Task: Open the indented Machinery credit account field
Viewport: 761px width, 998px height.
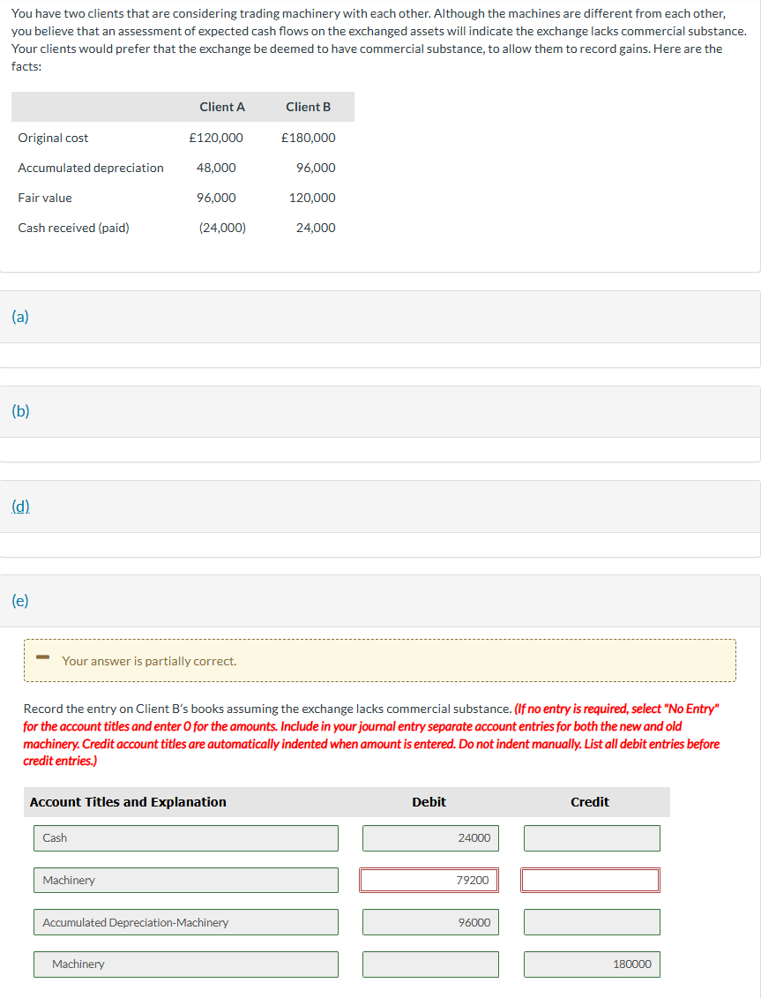Action: point(186,964)
